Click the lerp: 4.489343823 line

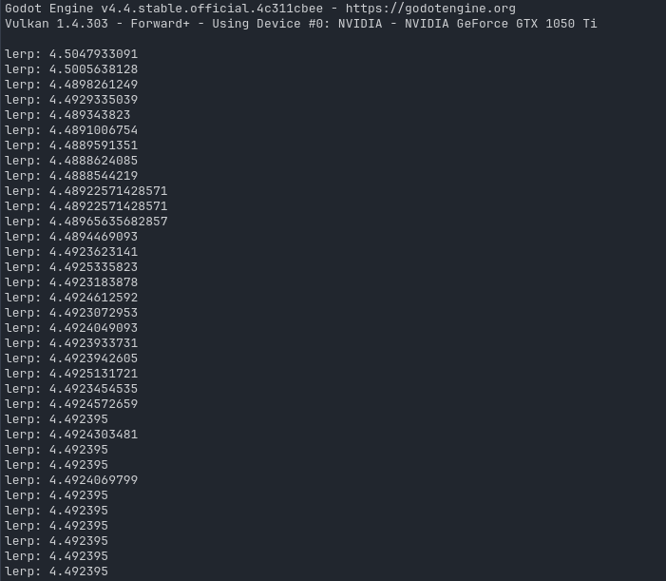coord(67,115)
